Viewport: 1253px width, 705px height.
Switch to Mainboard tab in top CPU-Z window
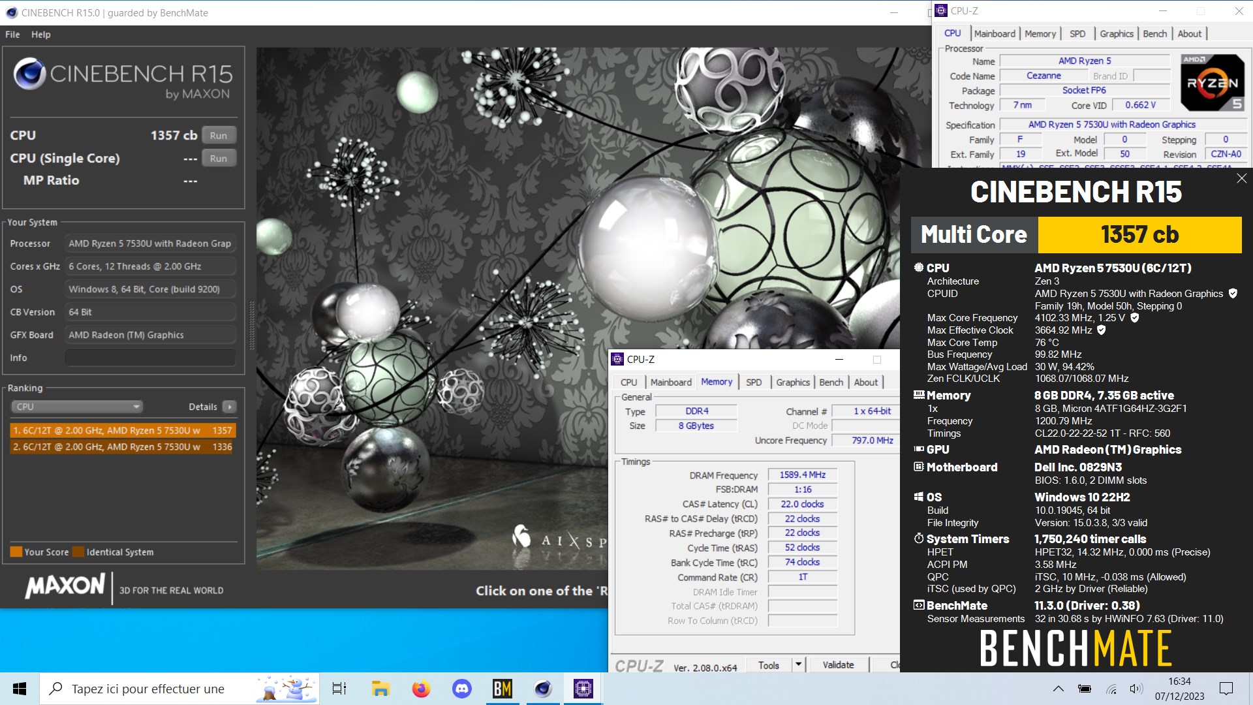pyautogui.click(x=995, y=33)
